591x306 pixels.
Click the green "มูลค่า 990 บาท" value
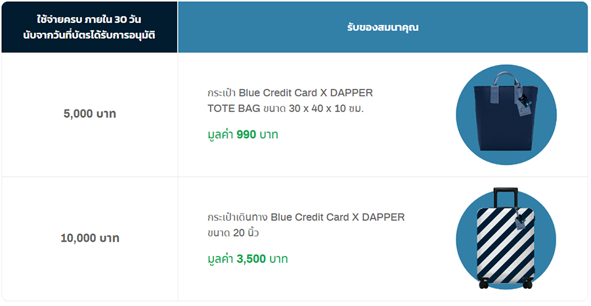click(242, 135)
